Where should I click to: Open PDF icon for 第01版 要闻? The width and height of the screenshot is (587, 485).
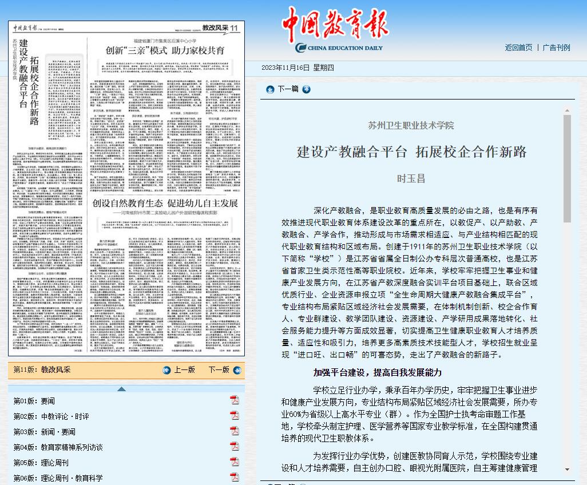tap(235, 400)
